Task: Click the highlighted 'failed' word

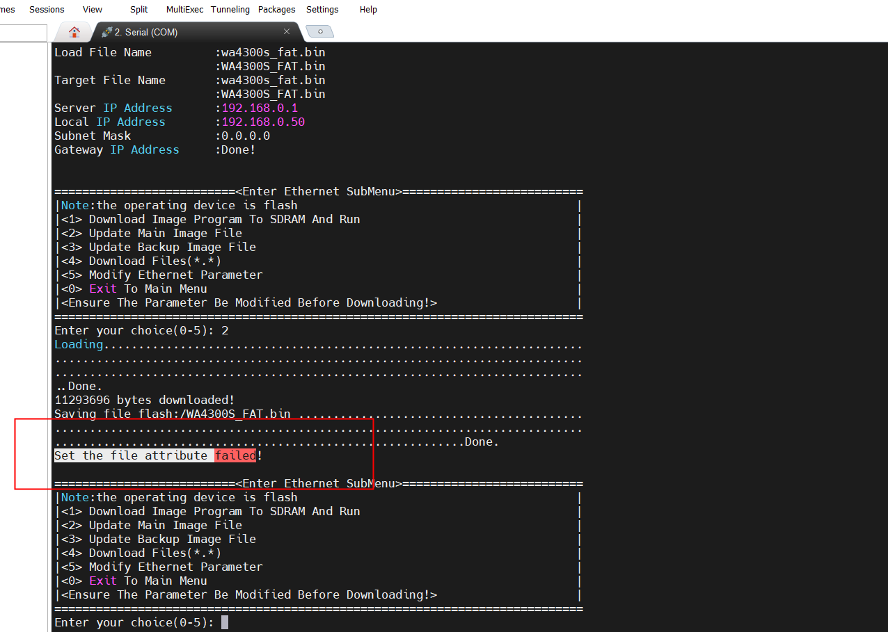Action: tap(235, 455)
